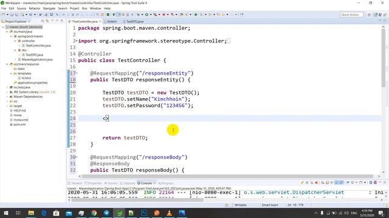Open the New file dropdown arrow

(7, 15)
